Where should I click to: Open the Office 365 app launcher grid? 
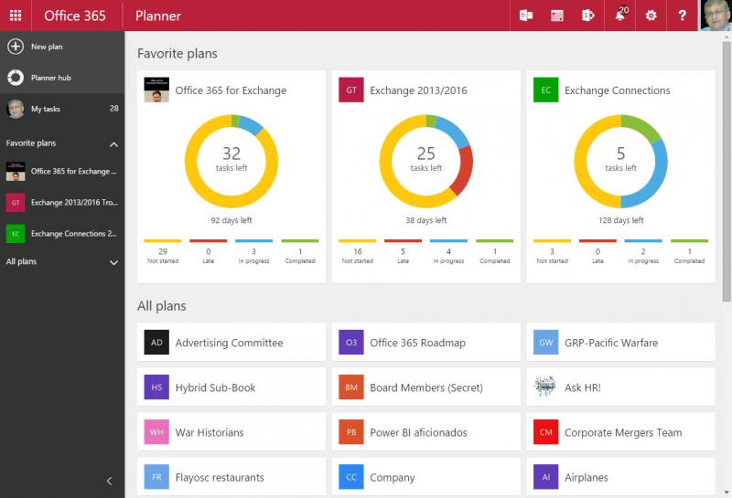pyautogui.click(x=16, y=16)
